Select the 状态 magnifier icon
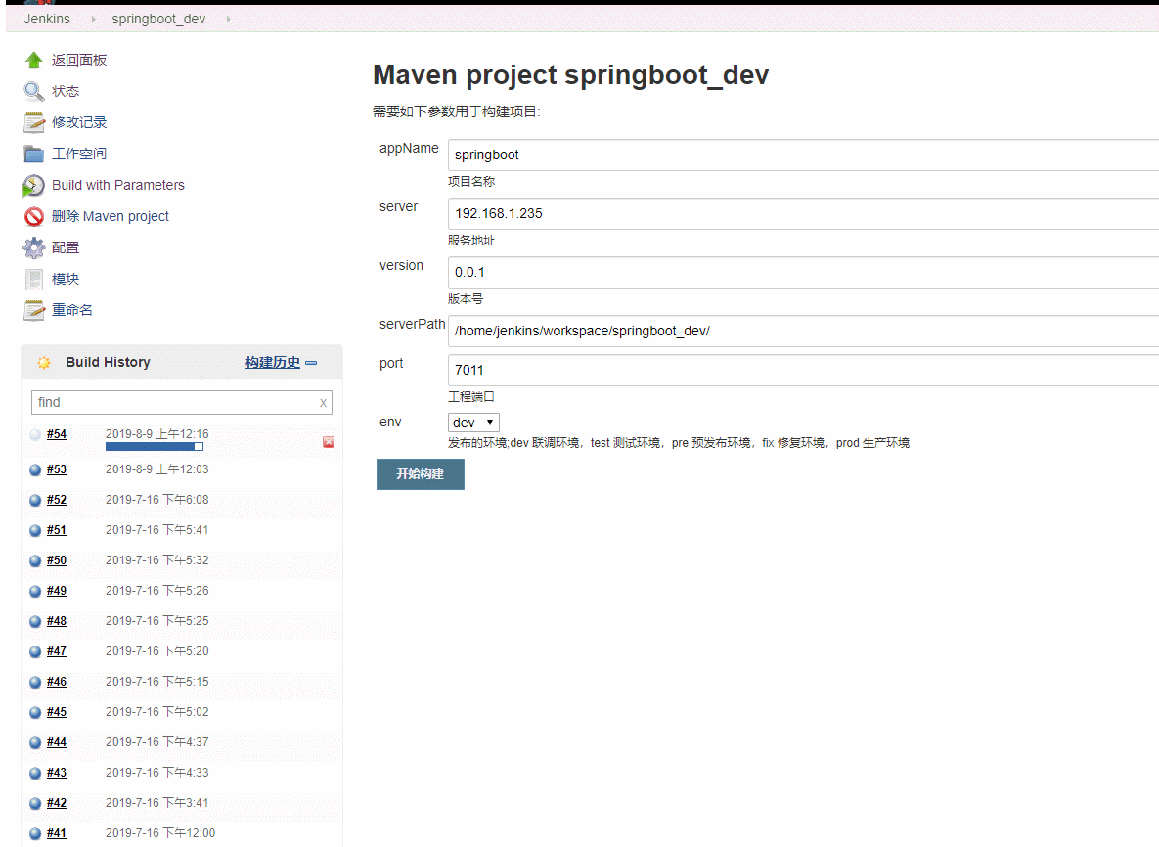The image size is (1159, 847). coord(32,91)
